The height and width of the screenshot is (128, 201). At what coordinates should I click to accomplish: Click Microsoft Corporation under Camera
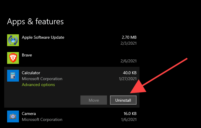[42, 119]
